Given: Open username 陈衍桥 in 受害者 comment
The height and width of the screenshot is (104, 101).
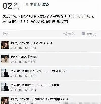Looking at the screenshot, I should click(x=15, y=85).
